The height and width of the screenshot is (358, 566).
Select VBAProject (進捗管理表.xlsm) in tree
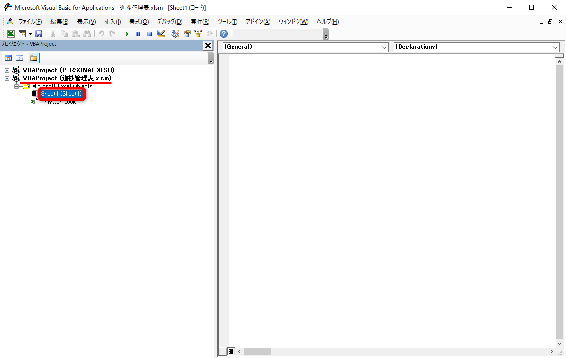click(x=67, y=78)
